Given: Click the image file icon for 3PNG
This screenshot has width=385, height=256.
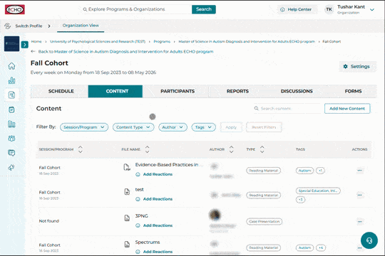Looking at the screenshot, I should 127,218.
